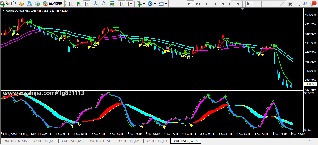The height and width of the screenshot is (145, 318).
Task: Toggle chart auto scroll
Action: pyautogui.click(x=122, y=3)
